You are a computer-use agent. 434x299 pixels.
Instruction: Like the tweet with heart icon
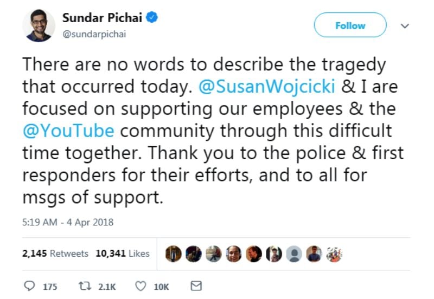[141, 286]
